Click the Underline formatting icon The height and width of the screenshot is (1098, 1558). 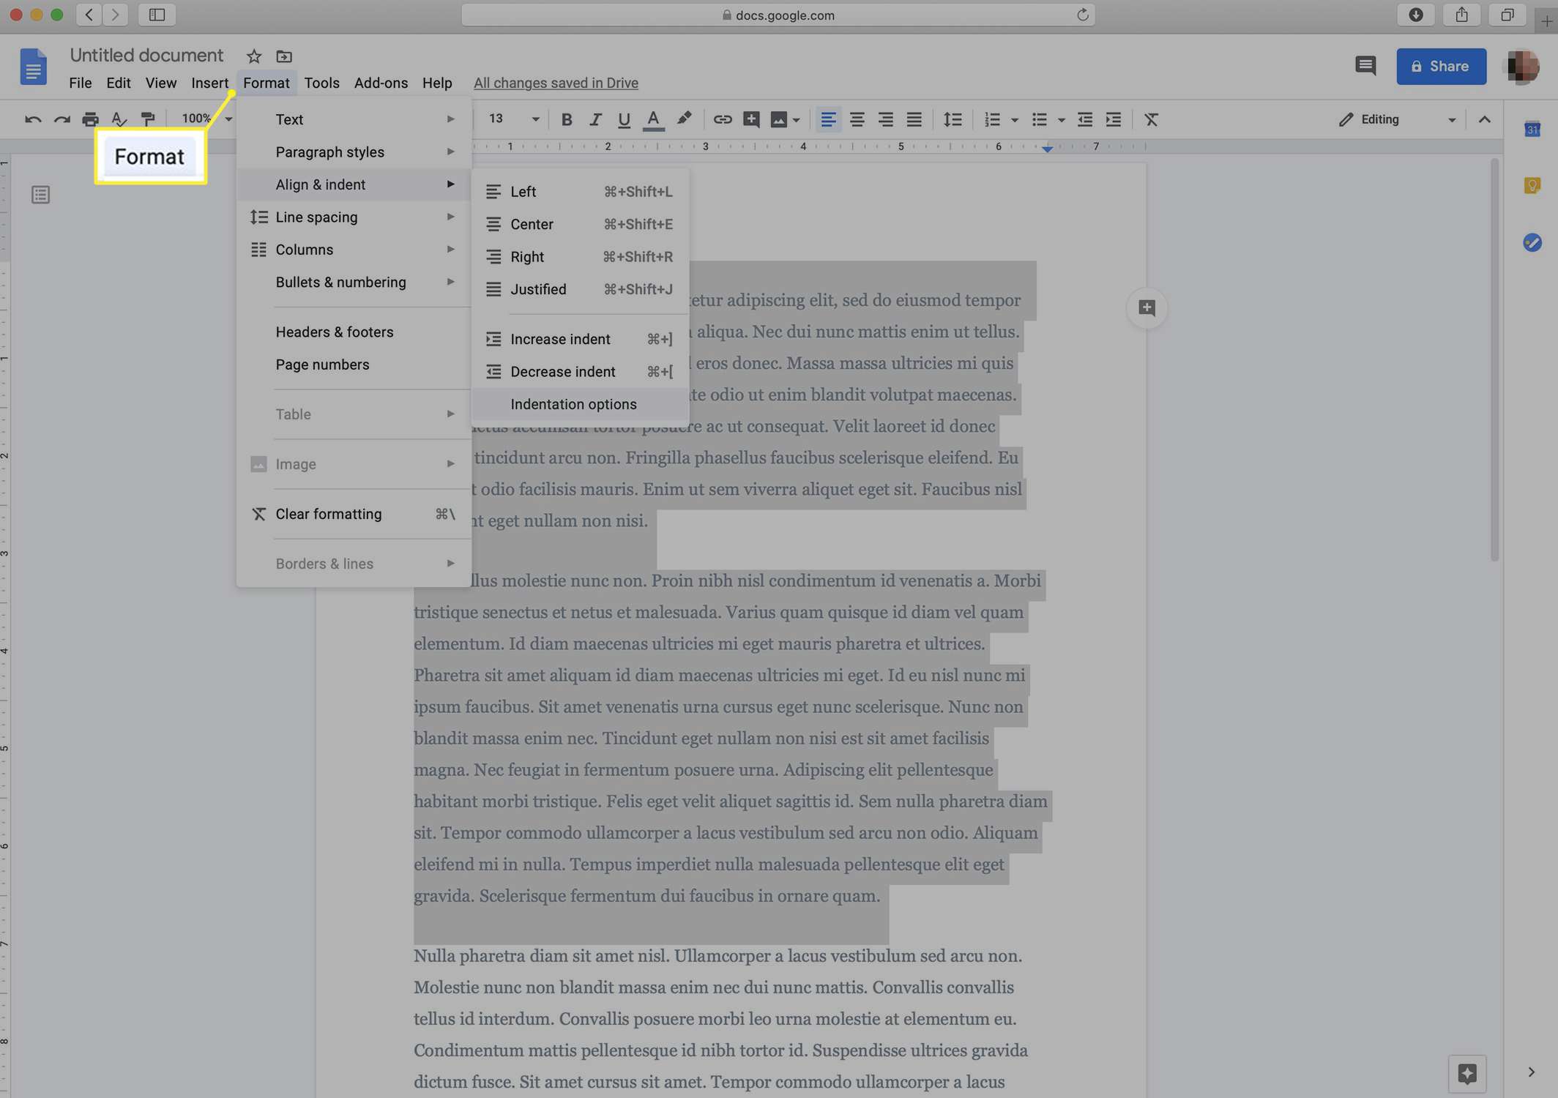[622, 119]
